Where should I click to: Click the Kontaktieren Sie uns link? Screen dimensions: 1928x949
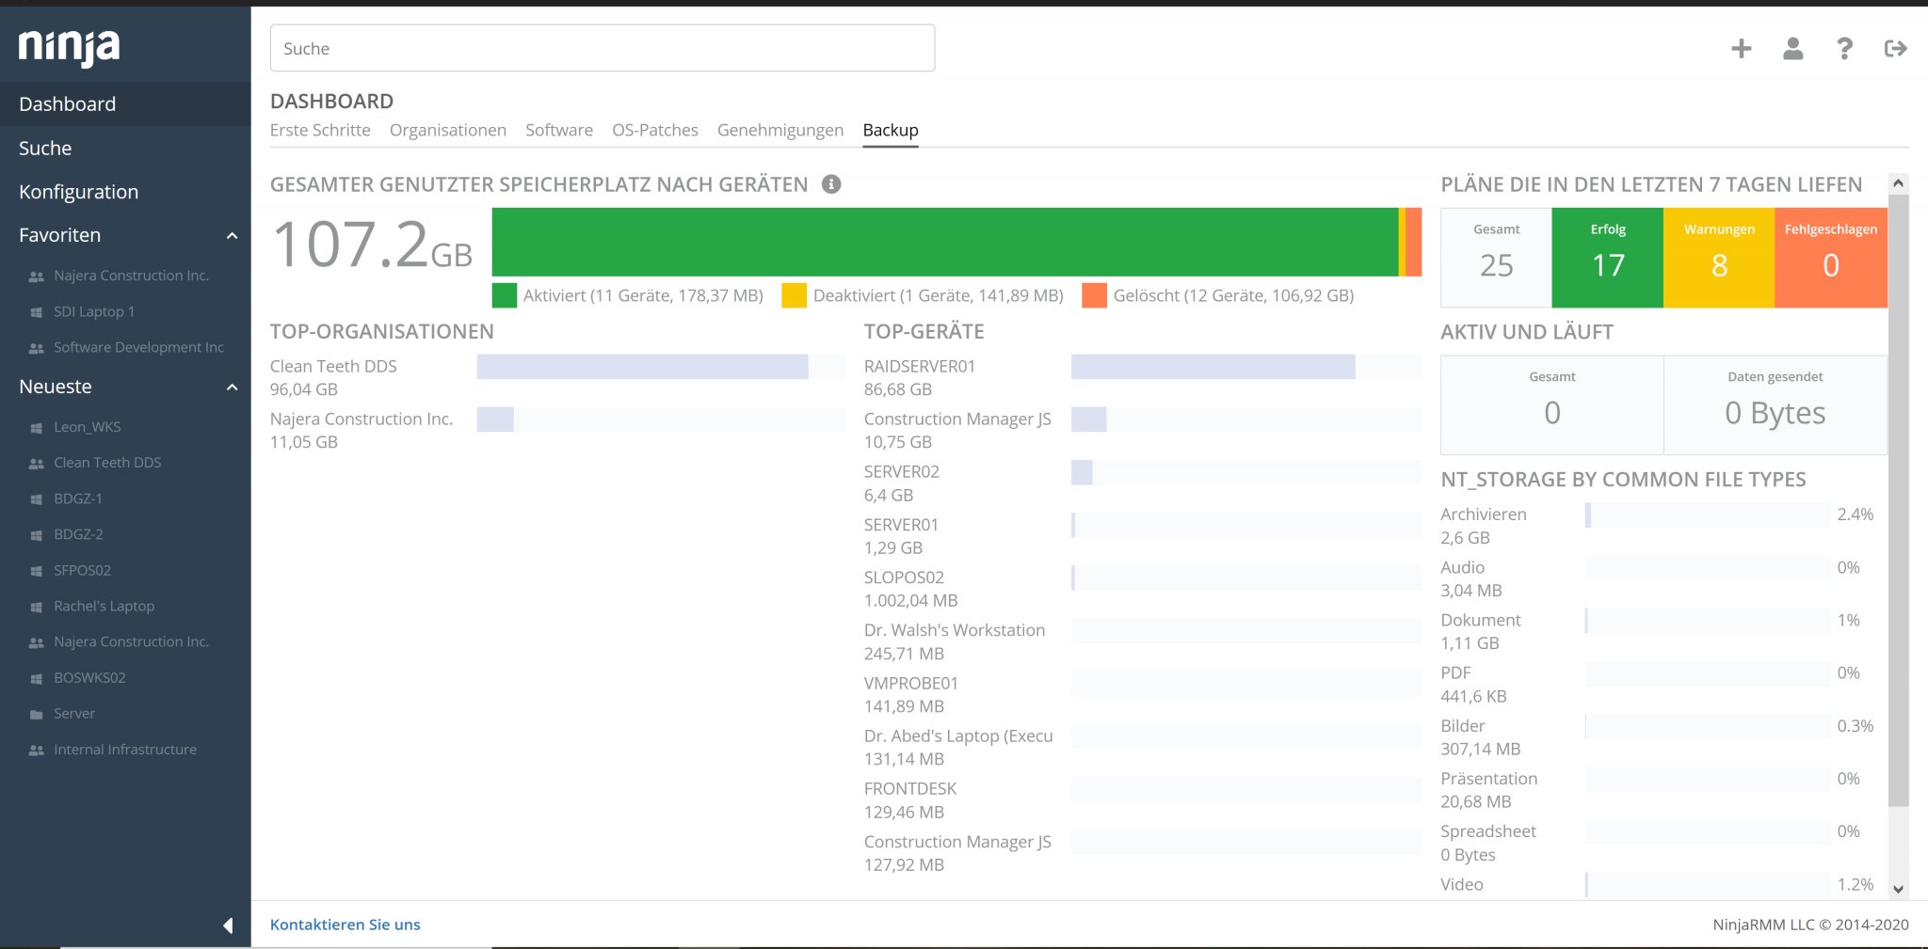point(345,925)
